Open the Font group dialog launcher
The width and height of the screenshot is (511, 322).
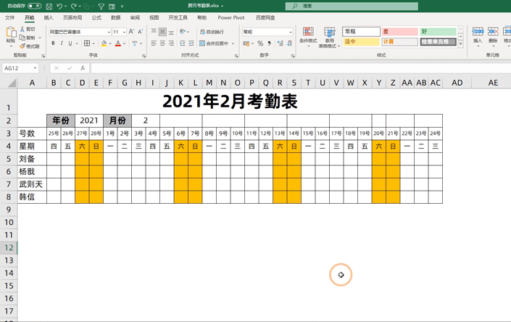144,56
